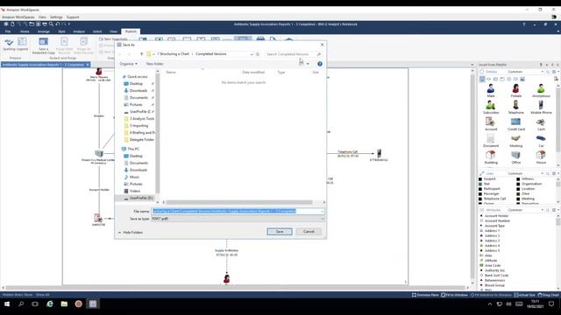
Task: Select the Car entity icon
Action: (x=541, y=140)
